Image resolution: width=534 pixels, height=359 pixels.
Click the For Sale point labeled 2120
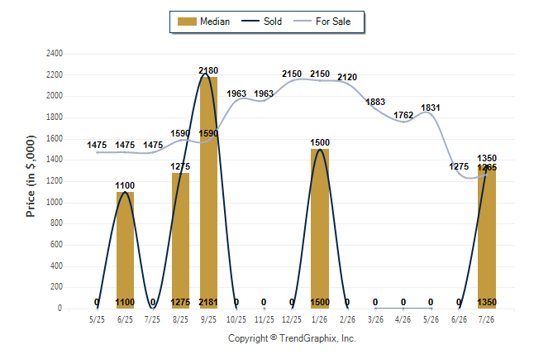click(347, 84)
